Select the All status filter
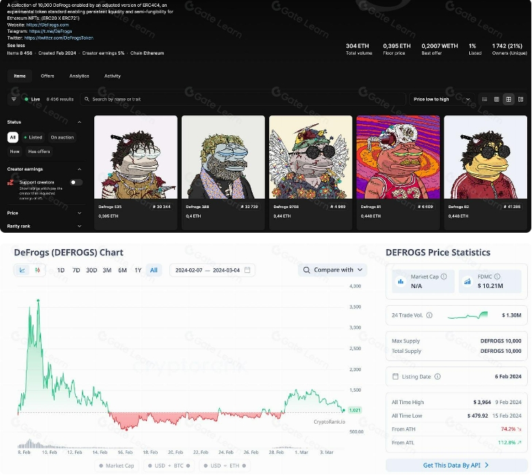Screen dimensions: 532x475 pyautogui.click(x=13, y=137)
